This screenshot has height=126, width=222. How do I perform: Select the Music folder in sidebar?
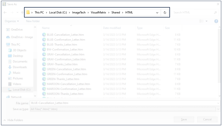point(16,73)
